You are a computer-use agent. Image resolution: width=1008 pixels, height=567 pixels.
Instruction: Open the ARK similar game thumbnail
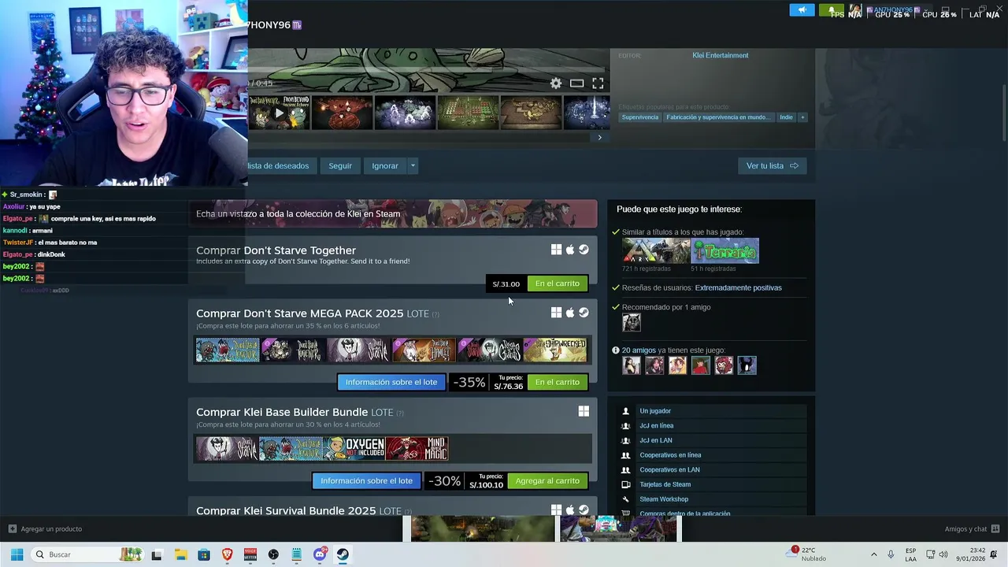pos(656,250)
